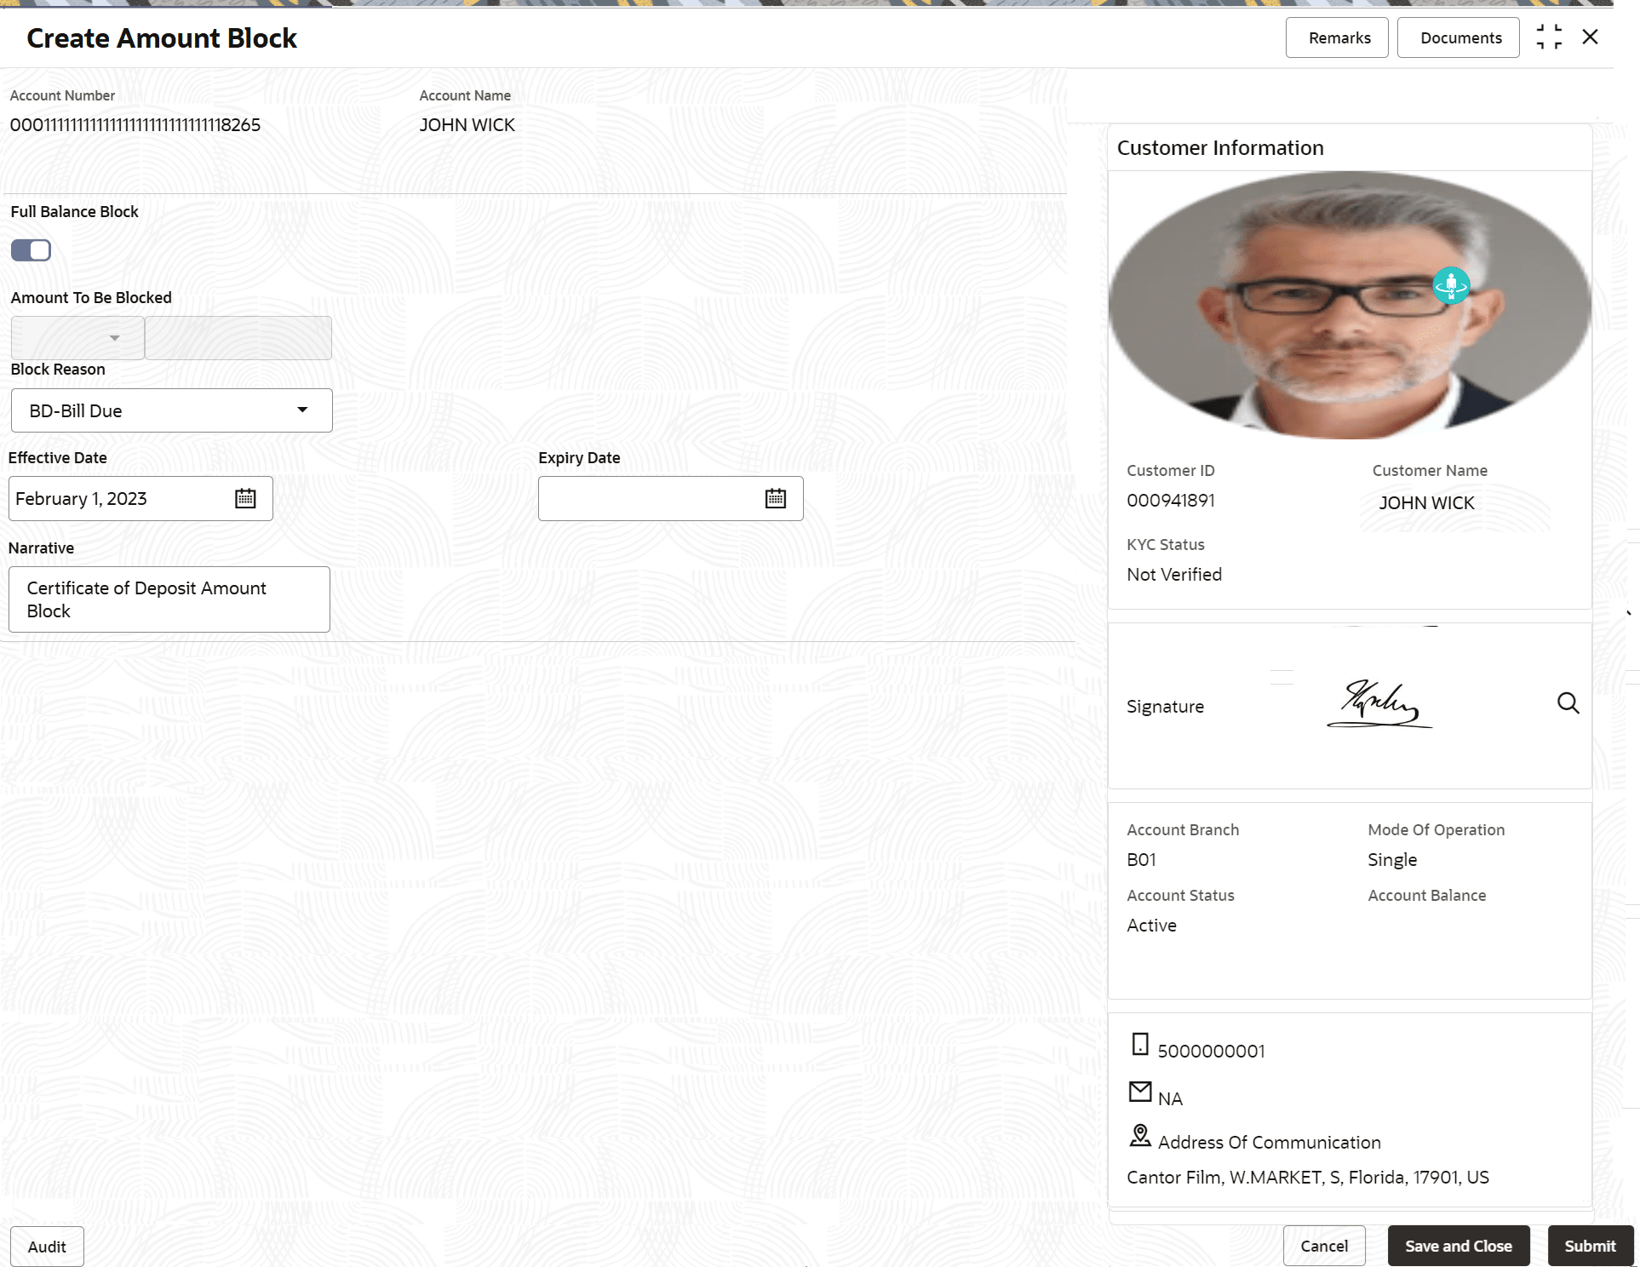The image size is (1640, 1267).
Task: Open the amount currency dropdown
Action: coord(77,338)
